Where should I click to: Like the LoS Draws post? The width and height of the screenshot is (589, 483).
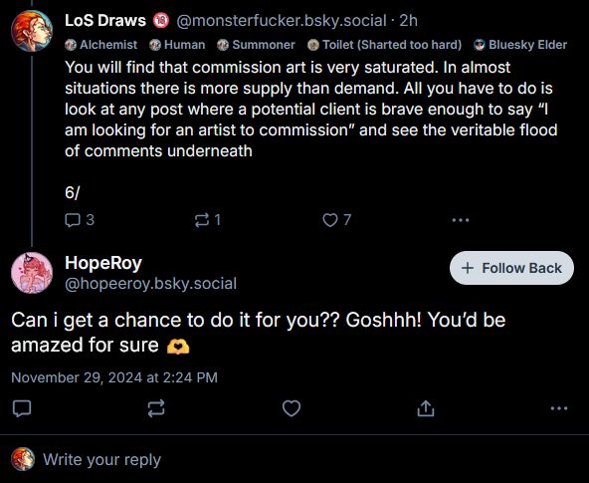tap(337, 220)
